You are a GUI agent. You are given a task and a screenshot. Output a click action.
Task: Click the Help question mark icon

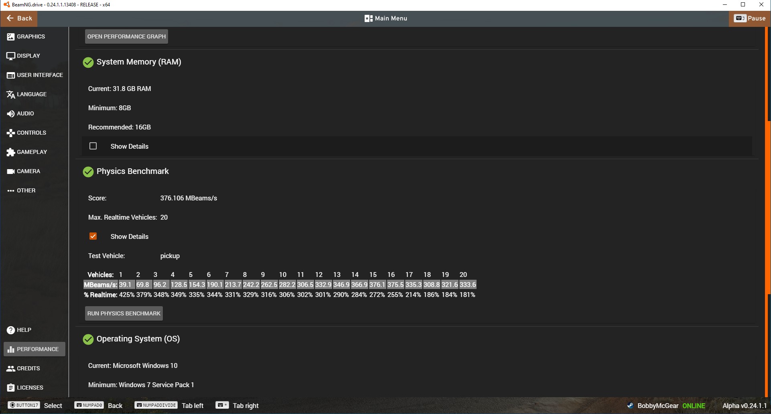(11, 330)
